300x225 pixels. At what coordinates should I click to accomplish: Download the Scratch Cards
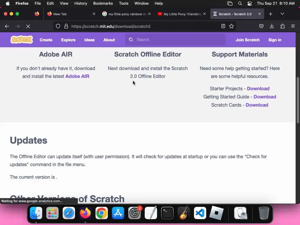click(x=257, y=105)
